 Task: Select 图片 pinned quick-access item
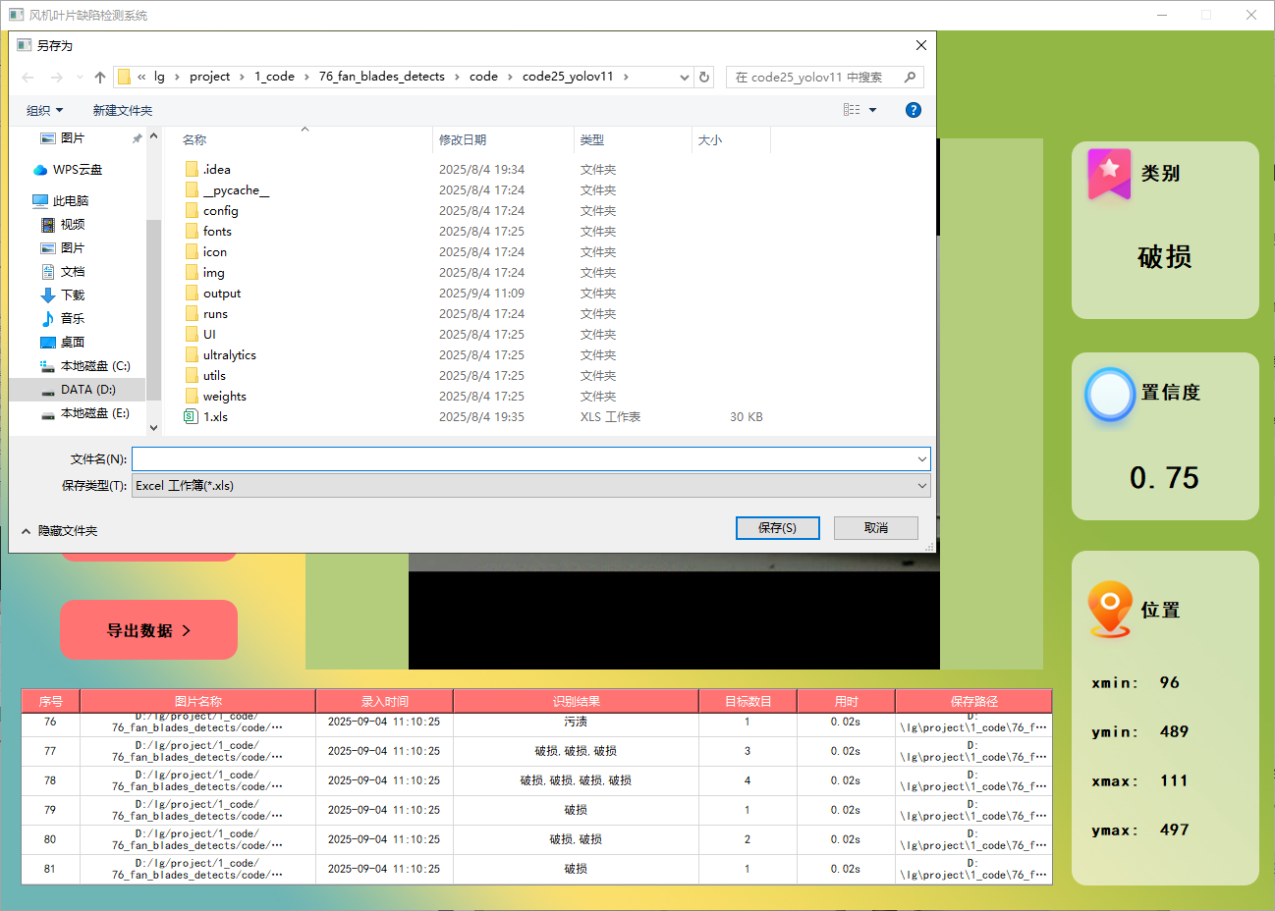click(x=73, y=138)
